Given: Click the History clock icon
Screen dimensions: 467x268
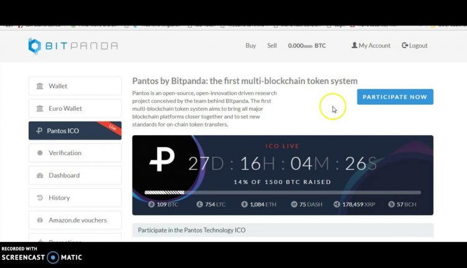Looking at the screenshot, I should (x=40, y=198).
